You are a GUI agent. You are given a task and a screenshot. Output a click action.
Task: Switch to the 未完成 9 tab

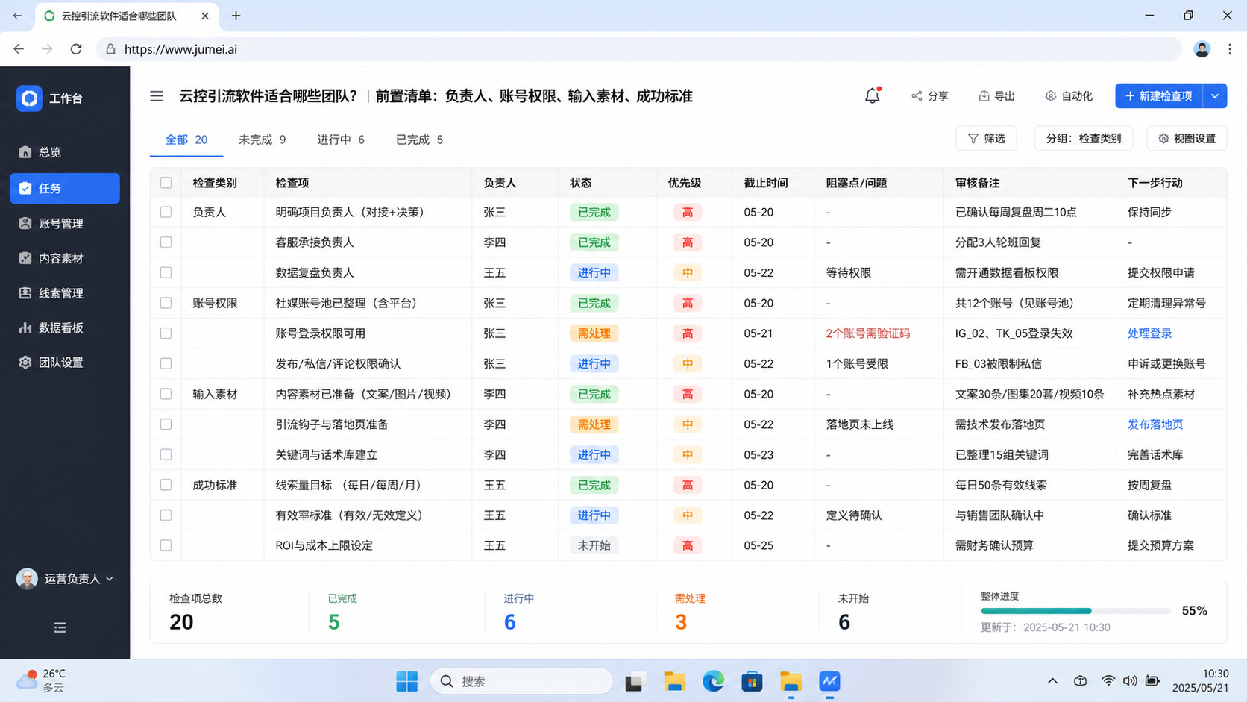click(262, 140)
